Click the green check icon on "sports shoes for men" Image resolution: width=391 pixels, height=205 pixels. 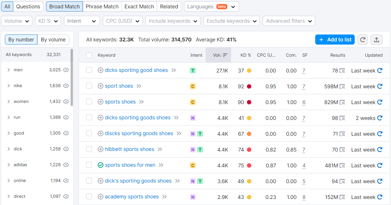(x=101, y=165)
